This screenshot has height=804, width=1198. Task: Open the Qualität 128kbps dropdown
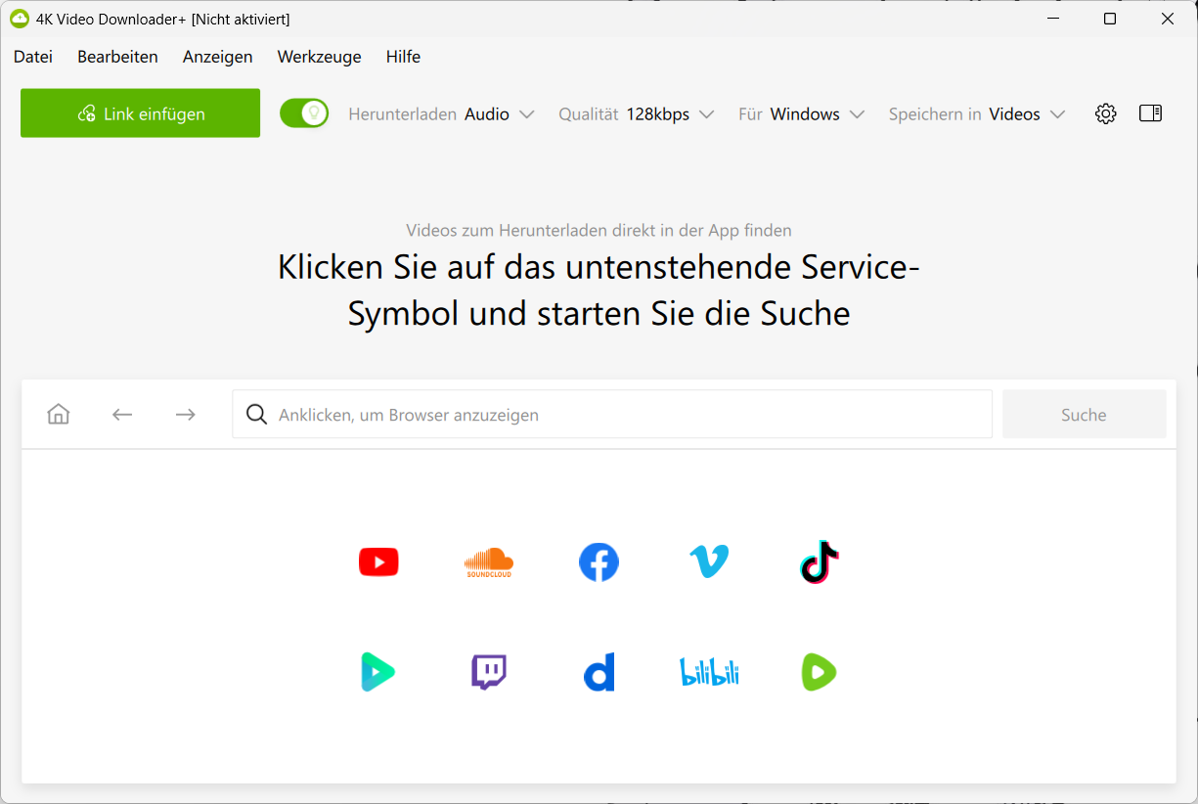[x=636, y=114]
